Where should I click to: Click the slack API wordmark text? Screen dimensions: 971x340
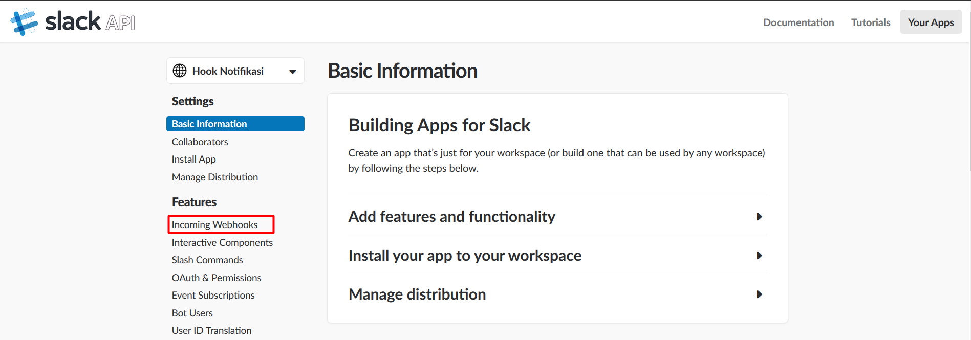coord(90,22)
